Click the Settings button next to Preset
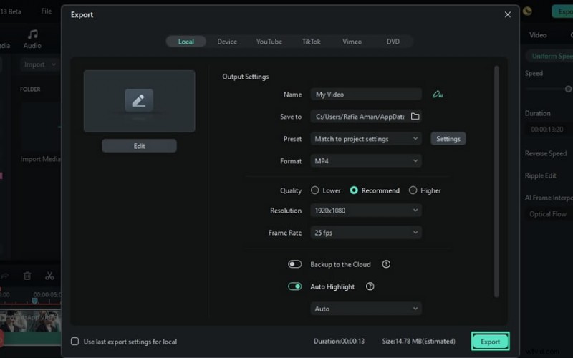The height and width of the screenshot is (358, 573). tap(448, 139)
